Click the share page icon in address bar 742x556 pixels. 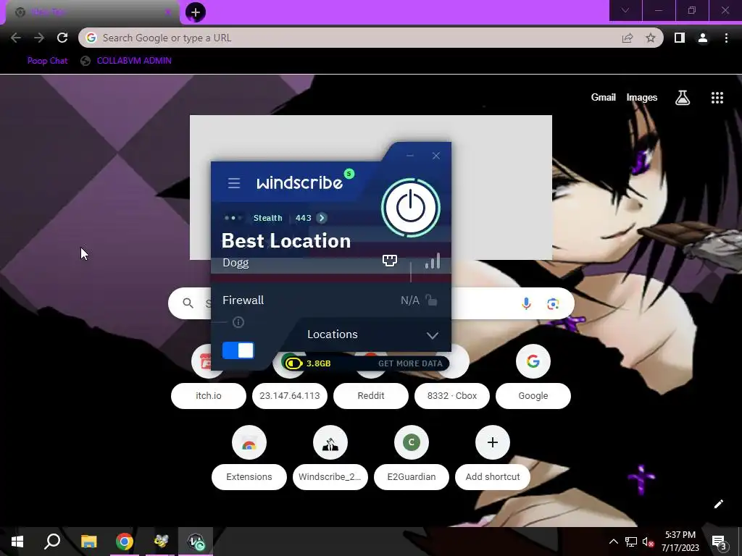tap(628, 38)
